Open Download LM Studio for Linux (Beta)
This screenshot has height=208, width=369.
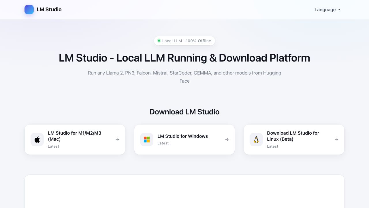[294, 140]
